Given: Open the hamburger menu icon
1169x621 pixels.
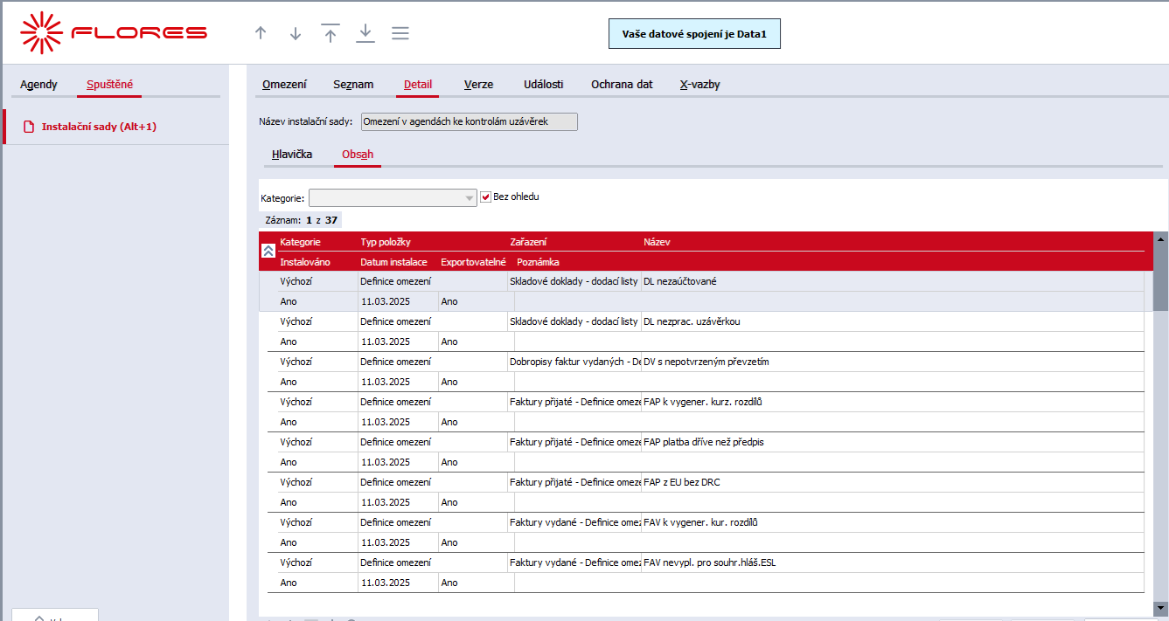Looking at the screenshot, I should (x=400, y=33).
